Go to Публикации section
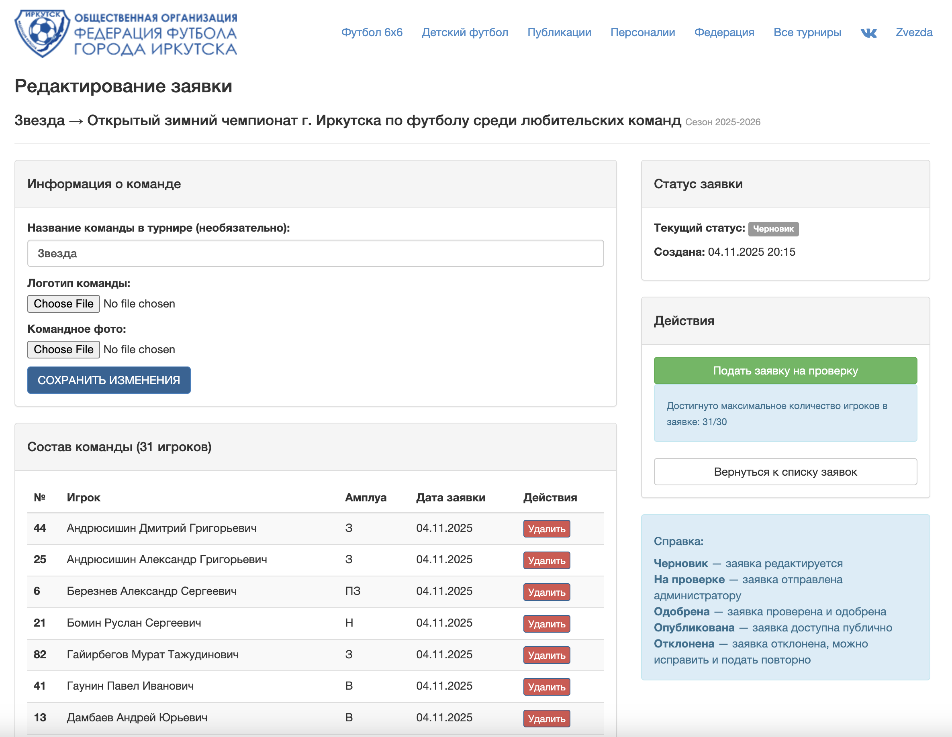This screenshot has width=952, height=737. coord(559,33)
